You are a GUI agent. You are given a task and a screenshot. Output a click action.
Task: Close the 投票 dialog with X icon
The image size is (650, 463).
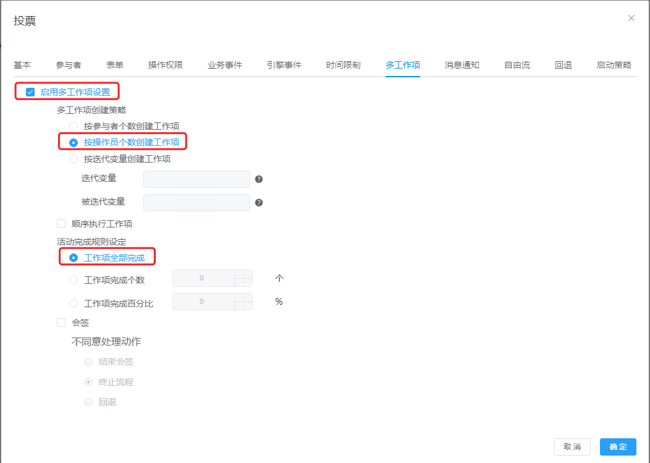point(631,18)
